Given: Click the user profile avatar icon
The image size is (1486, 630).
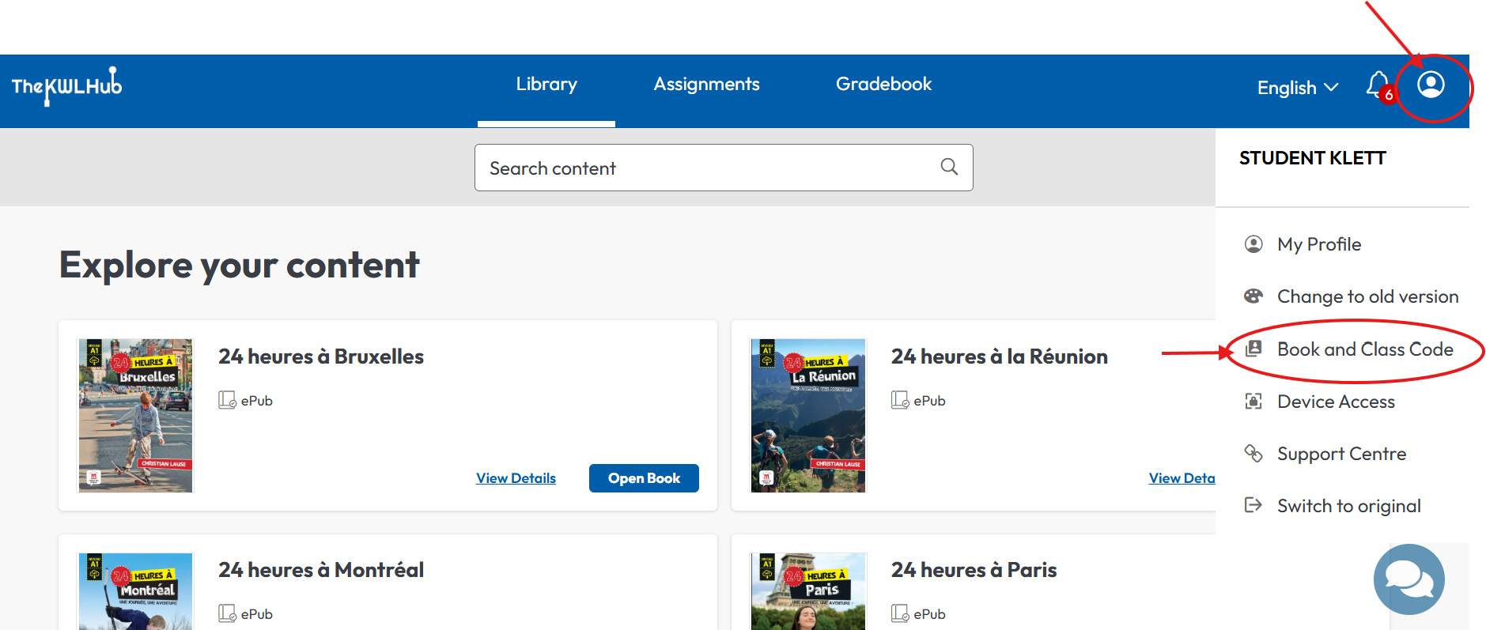Looking at the screenshot, I should coord(1430,85).
